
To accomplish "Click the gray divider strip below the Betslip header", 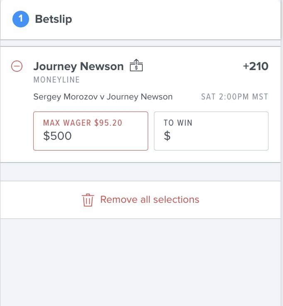I will pos(140,43).
